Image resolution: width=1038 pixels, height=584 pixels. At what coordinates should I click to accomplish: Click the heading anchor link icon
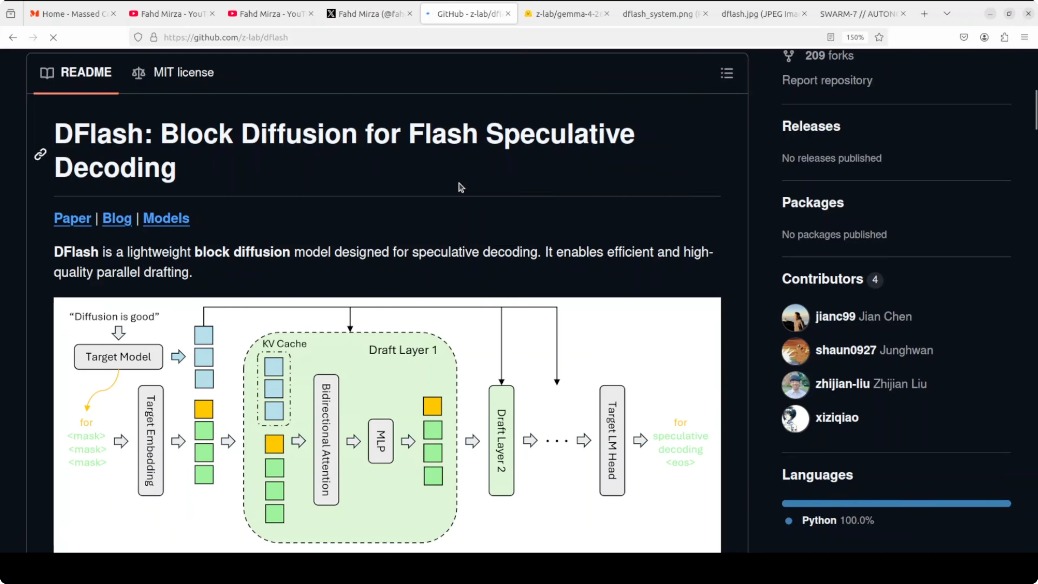coord(40,154)
